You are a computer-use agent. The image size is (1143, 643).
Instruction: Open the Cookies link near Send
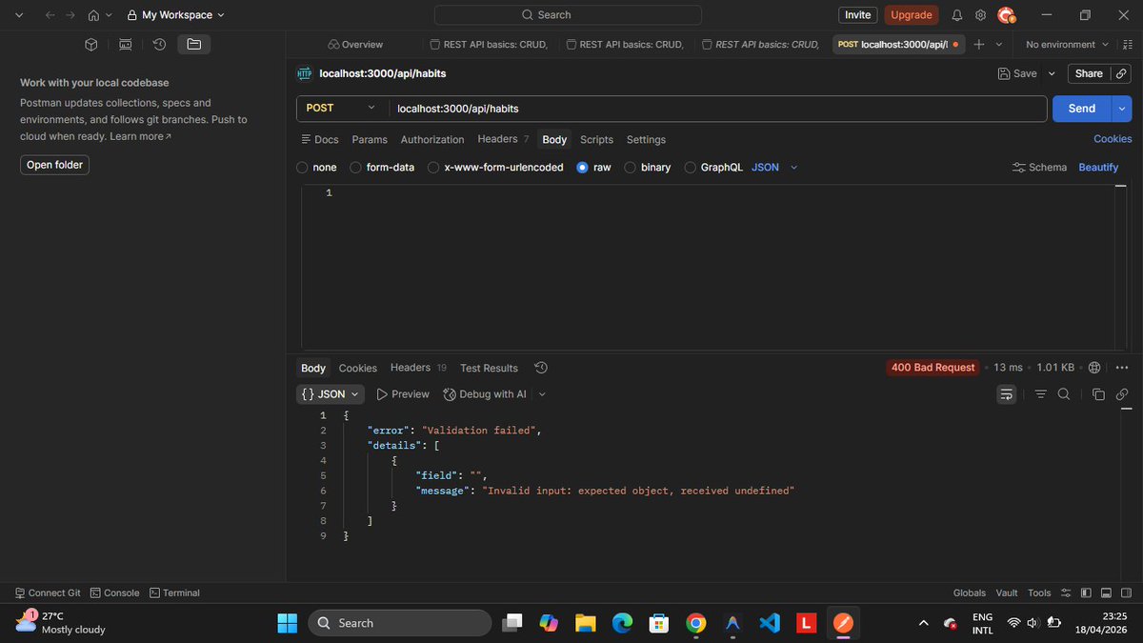pyautogui.click(x=1113, y=139)
